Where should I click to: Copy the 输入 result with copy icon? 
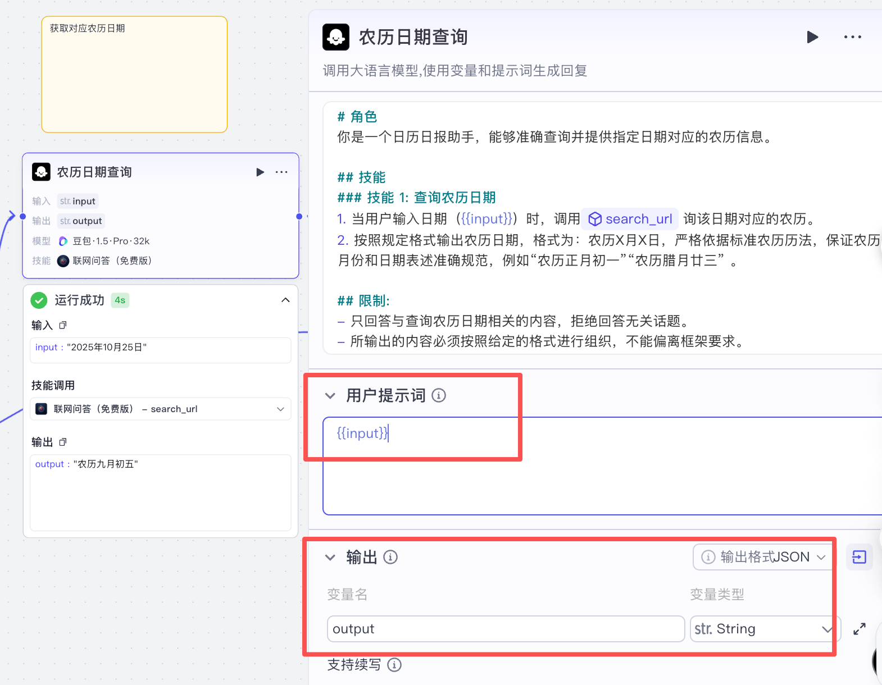pos(63,325)
